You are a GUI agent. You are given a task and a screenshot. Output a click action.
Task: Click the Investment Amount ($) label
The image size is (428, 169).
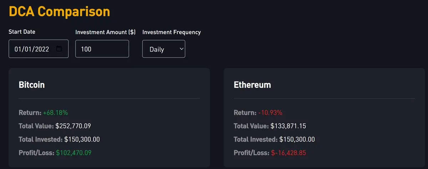105,32
